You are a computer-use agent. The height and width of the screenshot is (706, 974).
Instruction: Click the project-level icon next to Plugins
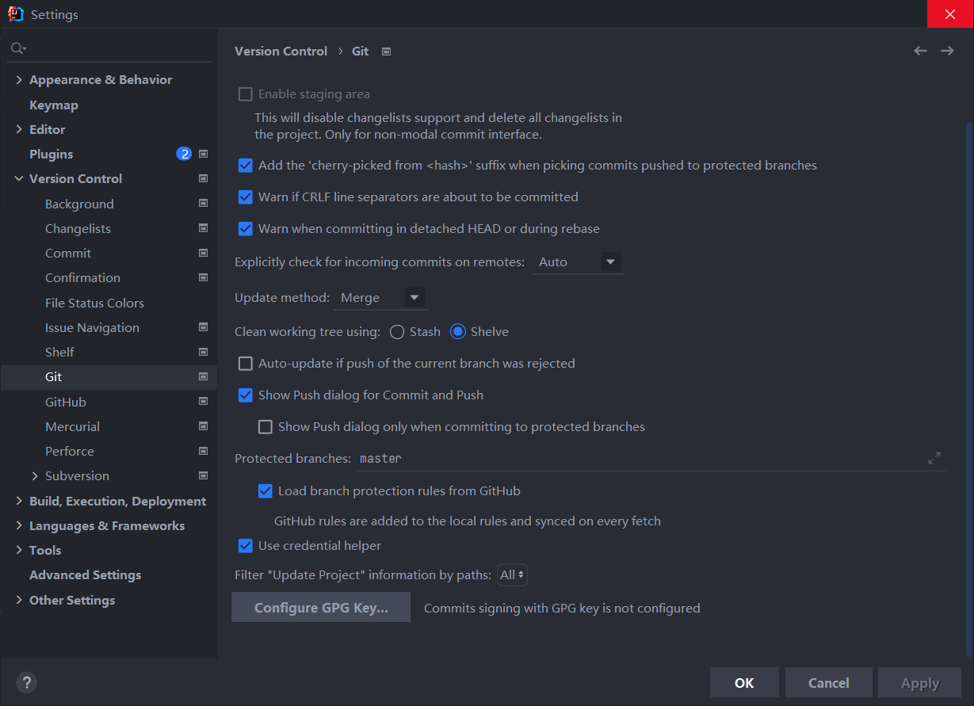203,154
